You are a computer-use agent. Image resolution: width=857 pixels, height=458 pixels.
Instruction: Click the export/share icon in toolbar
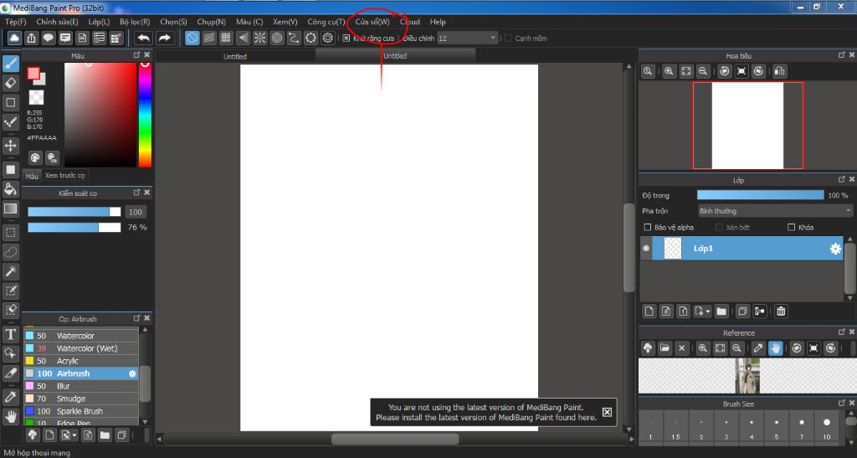point(31,38)
